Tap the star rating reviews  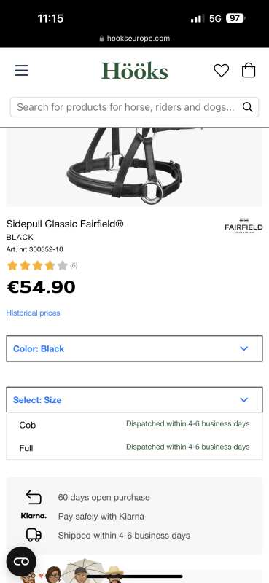(42, 265)
